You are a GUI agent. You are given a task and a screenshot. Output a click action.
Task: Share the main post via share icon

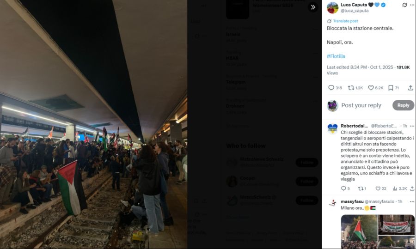(410, 88)
